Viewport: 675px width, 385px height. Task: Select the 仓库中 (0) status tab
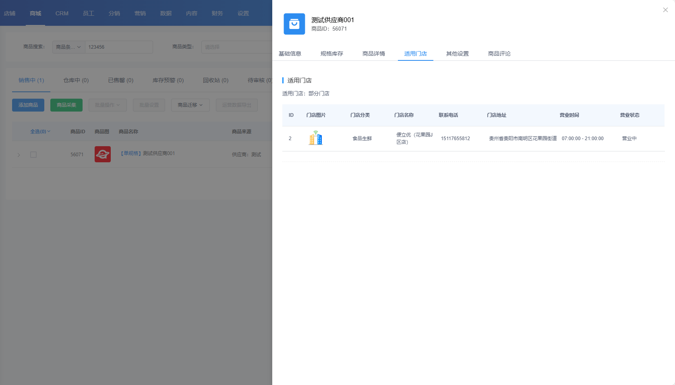click(x=76, y=80)
